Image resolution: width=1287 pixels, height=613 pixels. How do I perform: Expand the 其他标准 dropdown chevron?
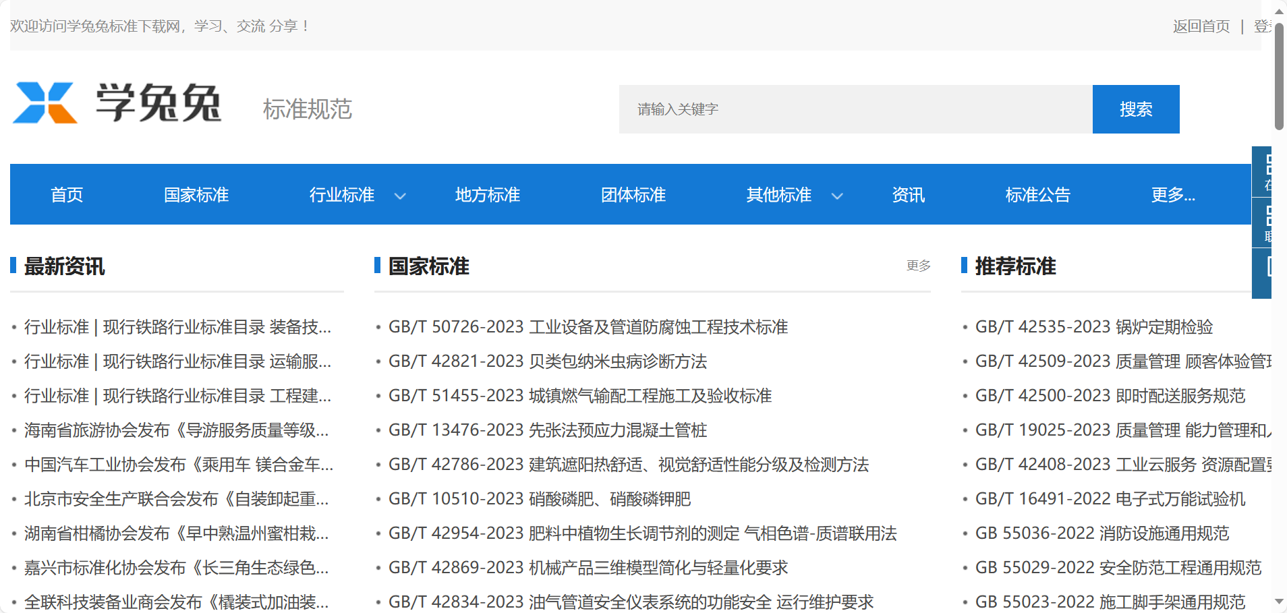point(837,196)
